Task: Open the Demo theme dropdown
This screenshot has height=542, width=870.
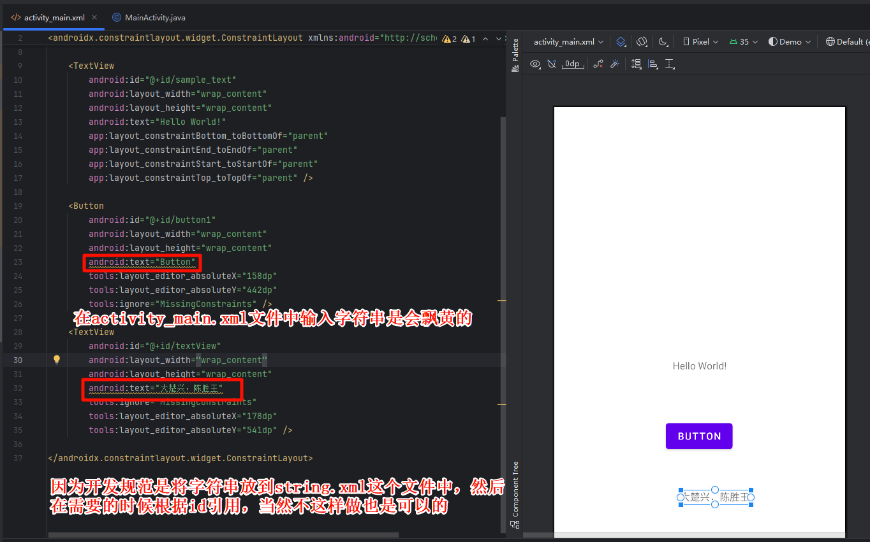Action: 790,41
